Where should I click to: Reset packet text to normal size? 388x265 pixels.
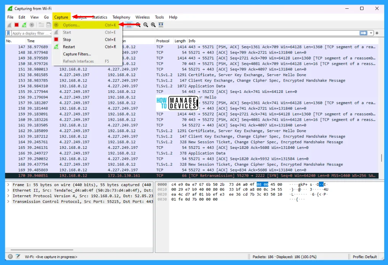[x=153, y=25]
